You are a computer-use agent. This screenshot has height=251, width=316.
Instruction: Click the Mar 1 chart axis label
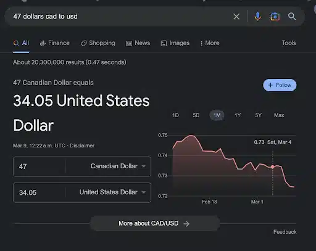[257, 202]
